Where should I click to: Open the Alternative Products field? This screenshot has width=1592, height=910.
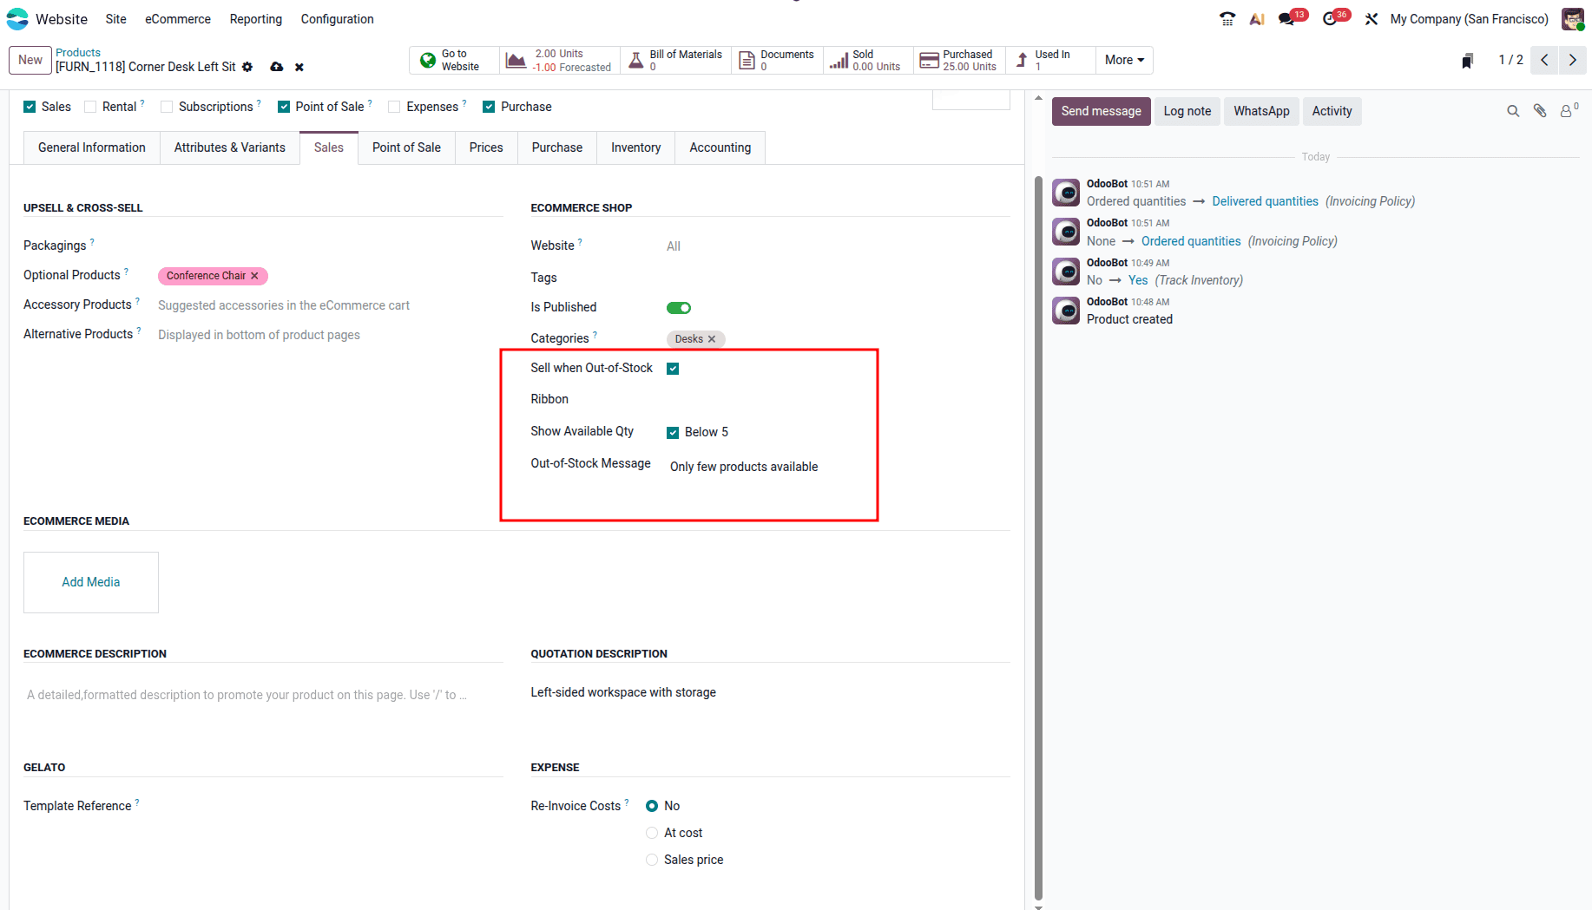point(330,335)
